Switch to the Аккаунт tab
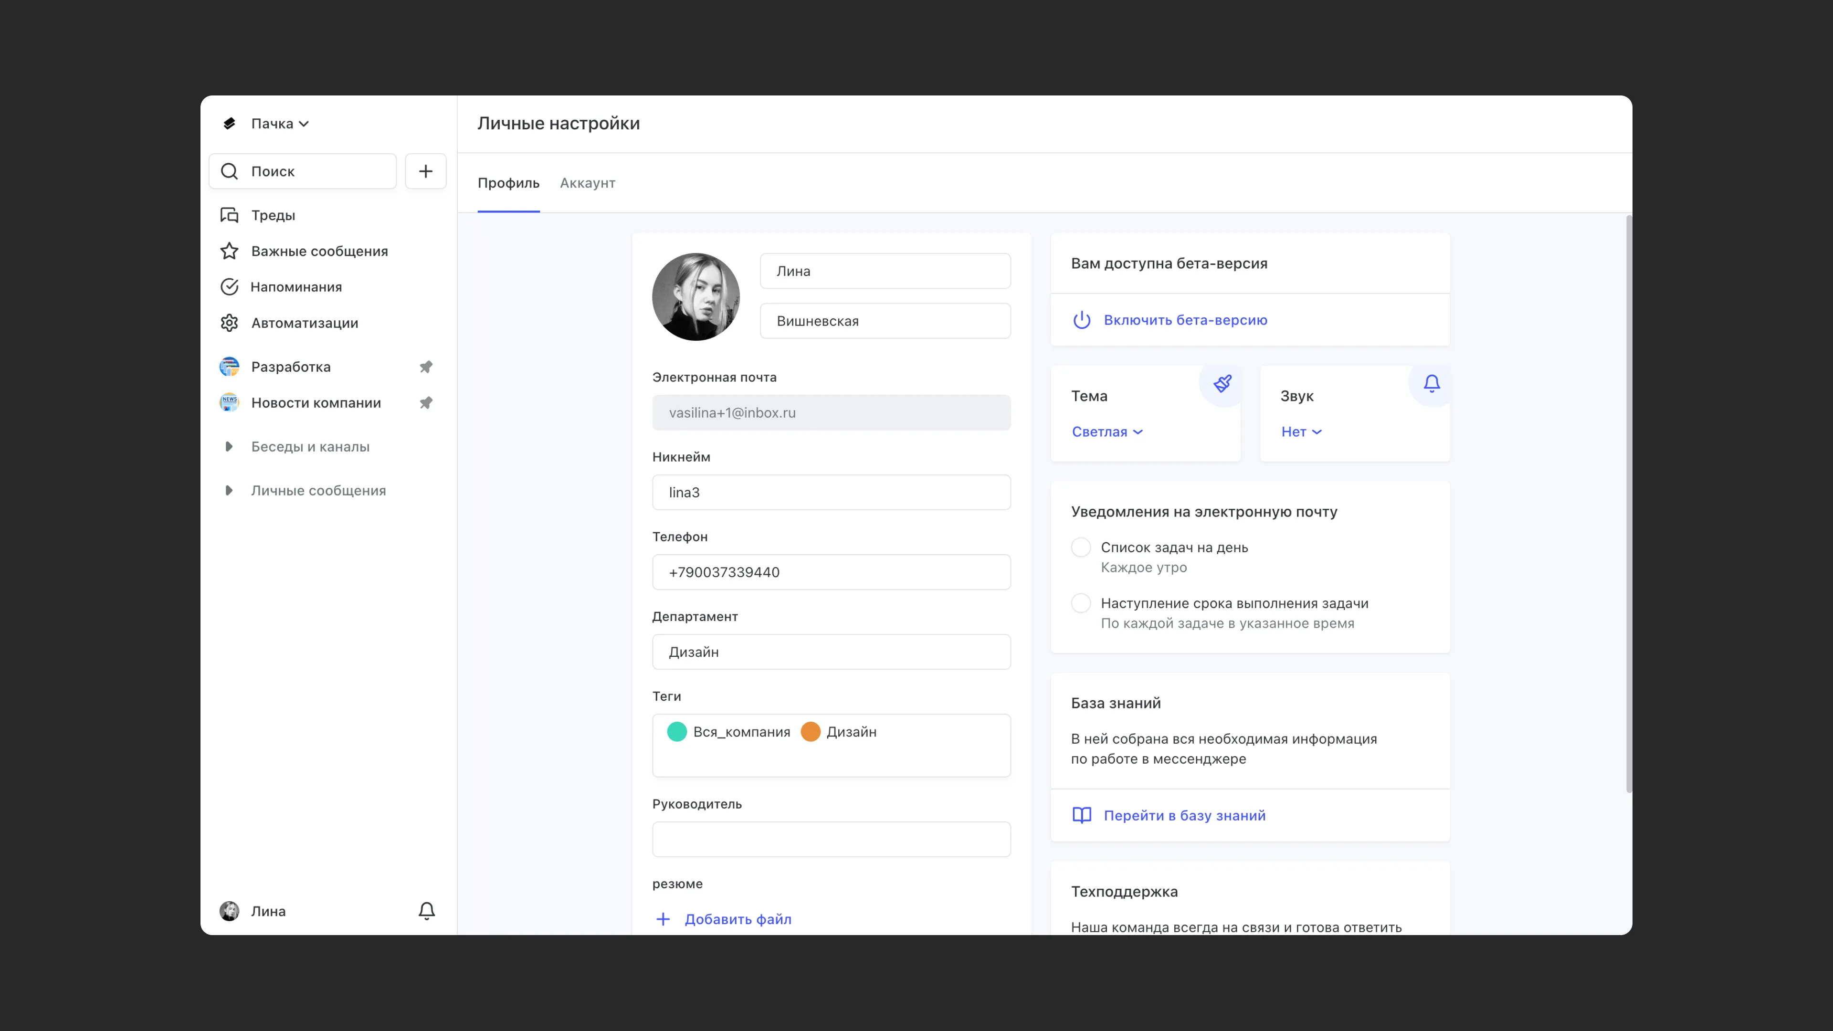Viewport: 1833px width, 1031px height. tap(587, 183)
